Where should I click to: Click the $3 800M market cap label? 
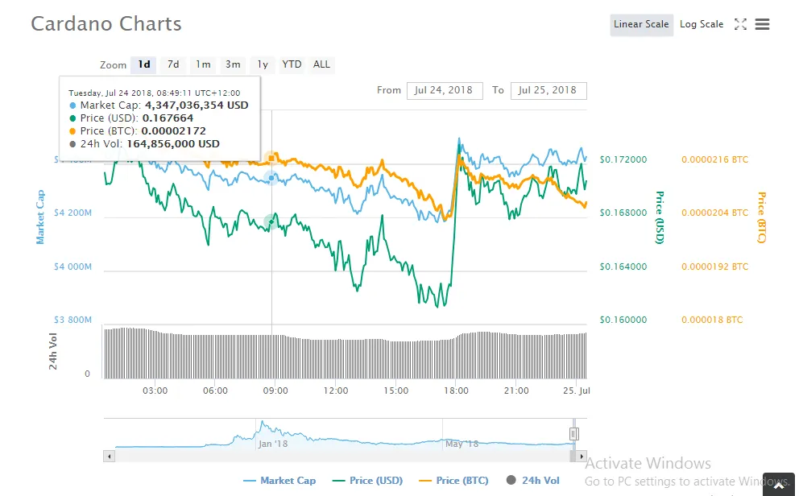pos(72,320)
